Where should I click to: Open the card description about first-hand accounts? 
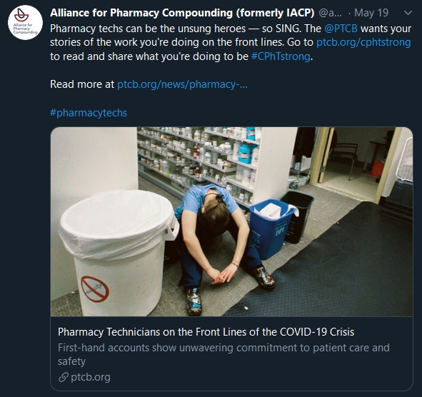click(x=223, y=354)
